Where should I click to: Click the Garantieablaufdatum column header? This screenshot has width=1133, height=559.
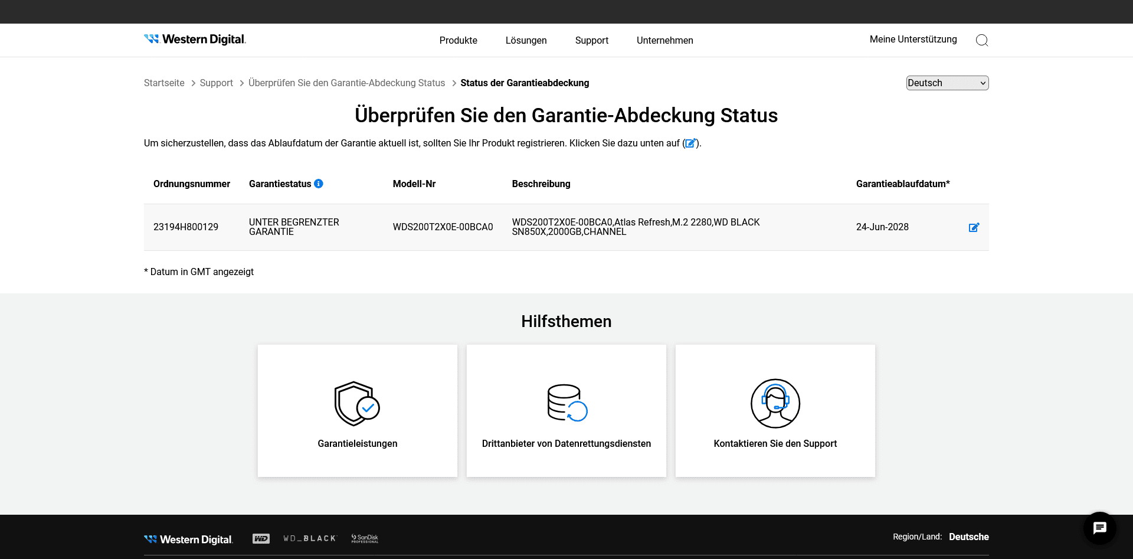(903, 184)
